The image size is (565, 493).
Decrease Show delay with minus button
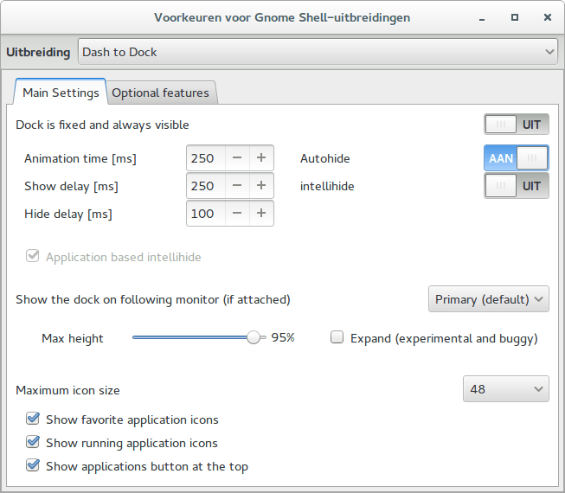tap(237, 185)
